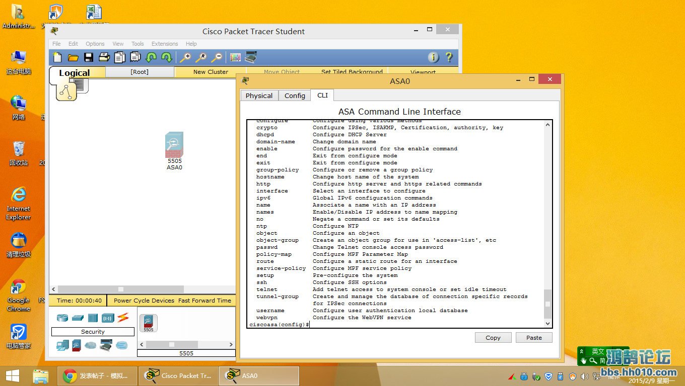
Task: Open the Tools menu
Action: click(x=138, y=44)
